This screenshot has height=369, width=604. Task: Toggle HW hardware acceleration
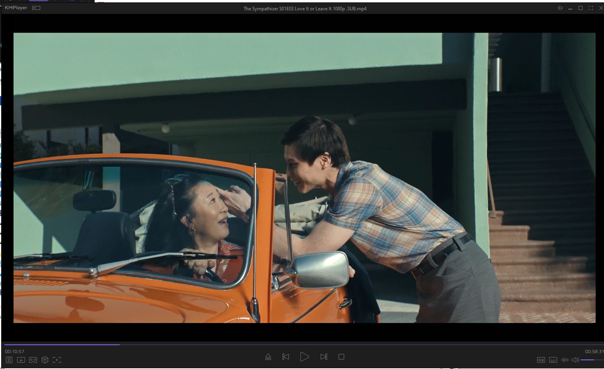point(541,360)
